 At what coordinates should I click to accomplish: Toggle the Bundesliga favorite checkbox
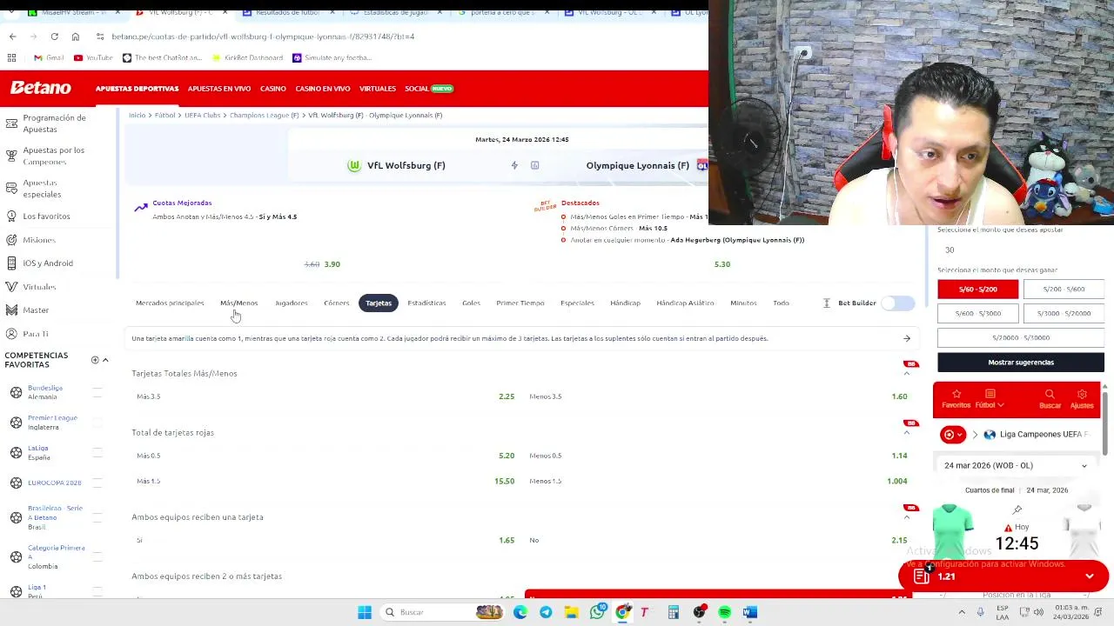click(x=97, y=392)
